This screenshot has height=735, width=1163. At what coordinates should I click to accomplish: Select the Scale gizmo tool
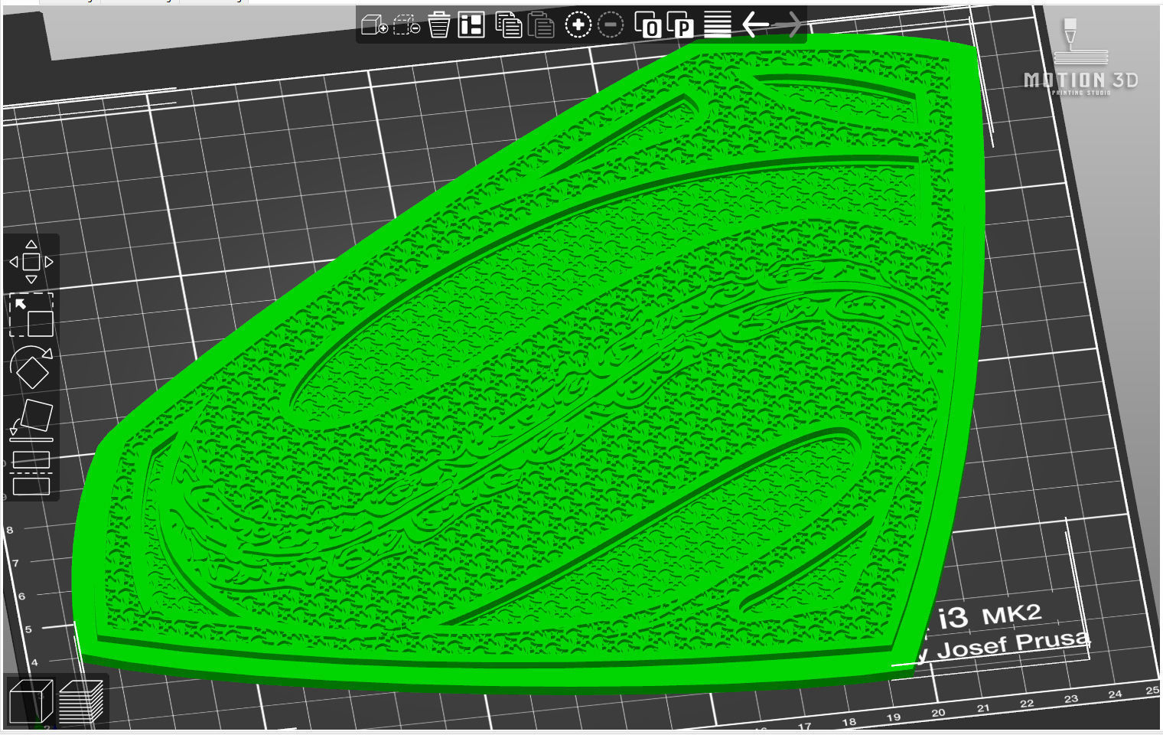pyautogui.click(x=31, y=315)
